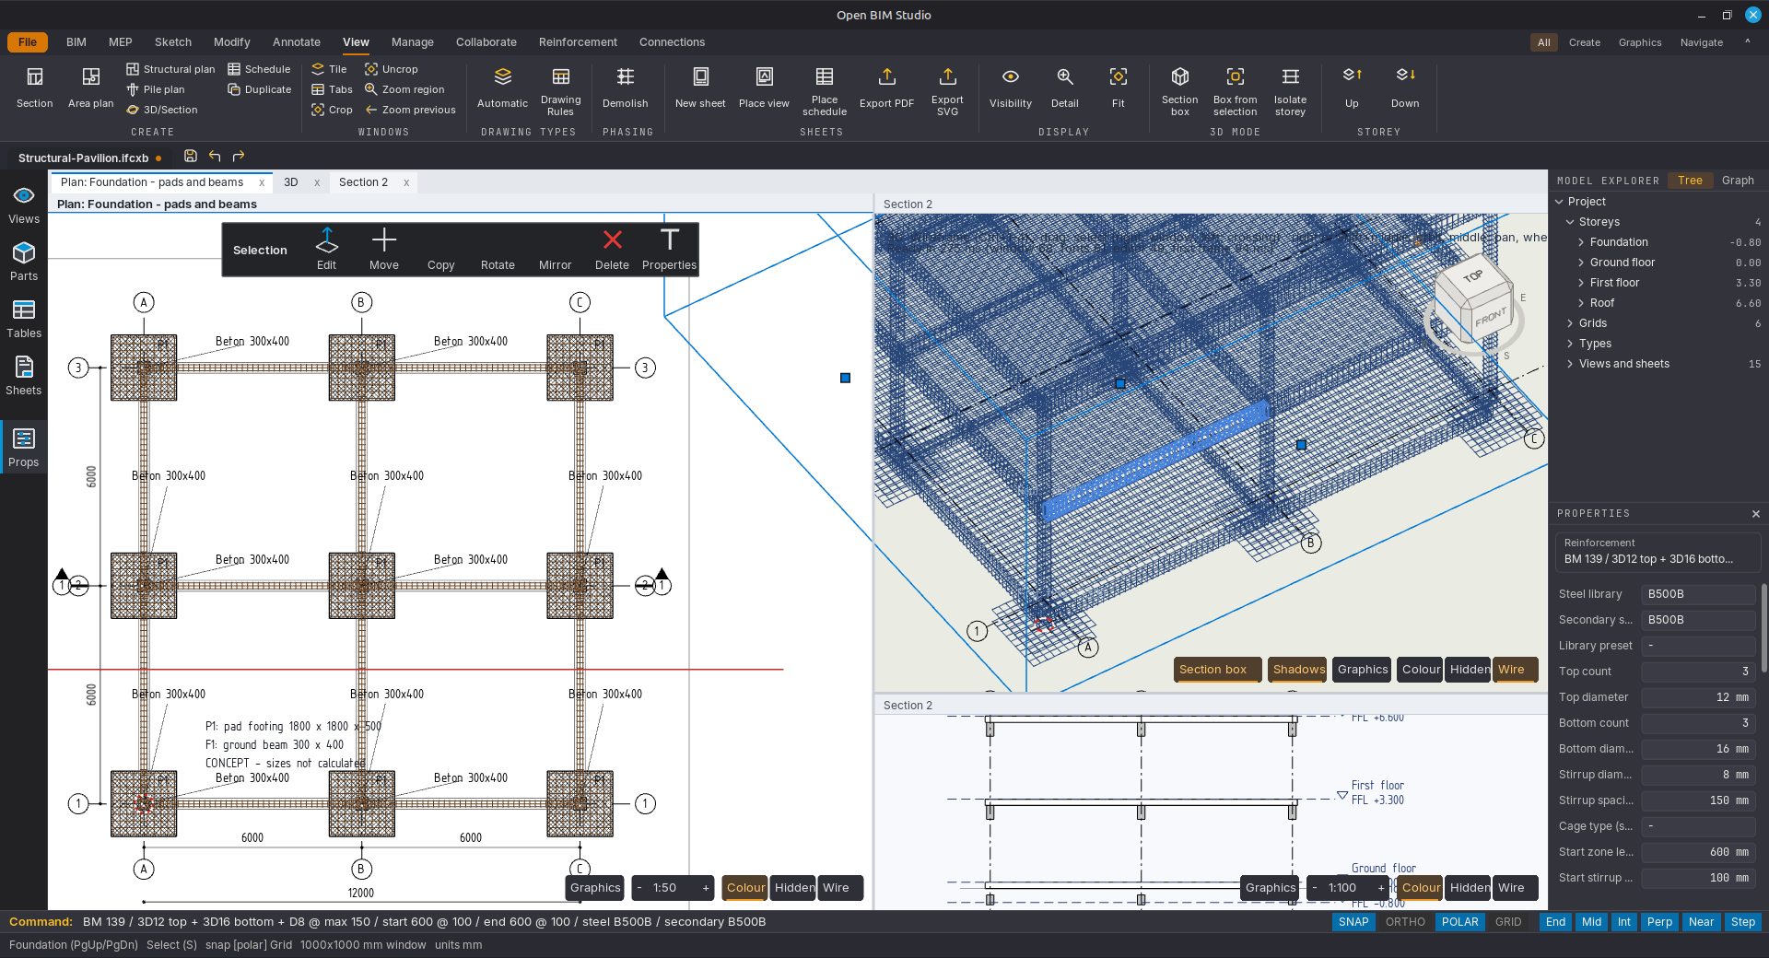Open the Tables sidebar panel
Screen dimensions: 1769x958
pos(24,319)
